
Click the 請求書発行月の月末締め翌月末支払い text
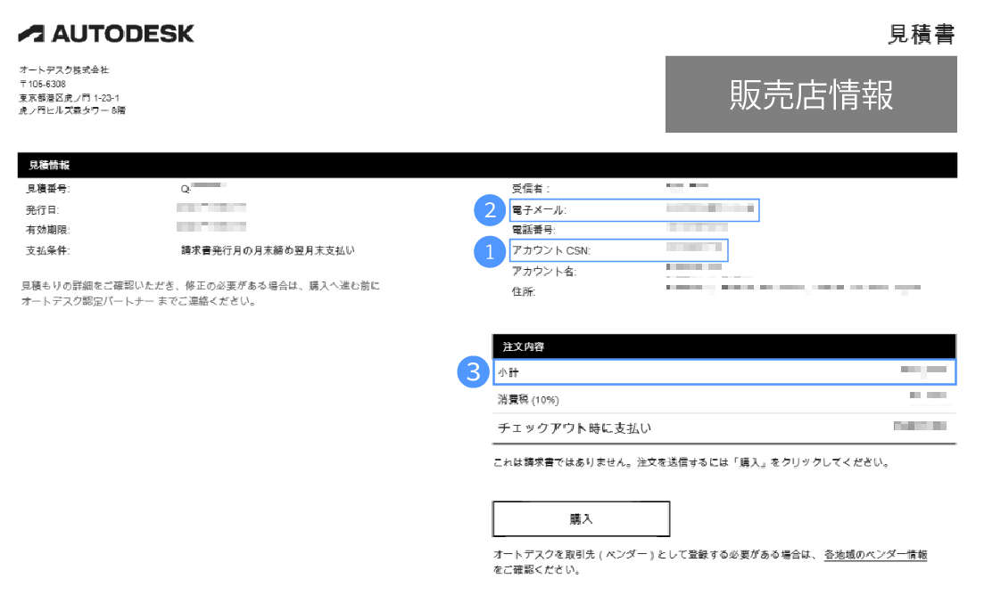coord(268,250)
